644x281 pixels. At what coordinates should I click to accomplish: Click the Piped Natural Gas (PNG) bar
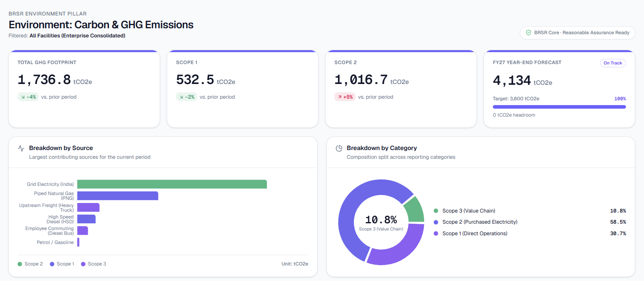click(118, 196)
